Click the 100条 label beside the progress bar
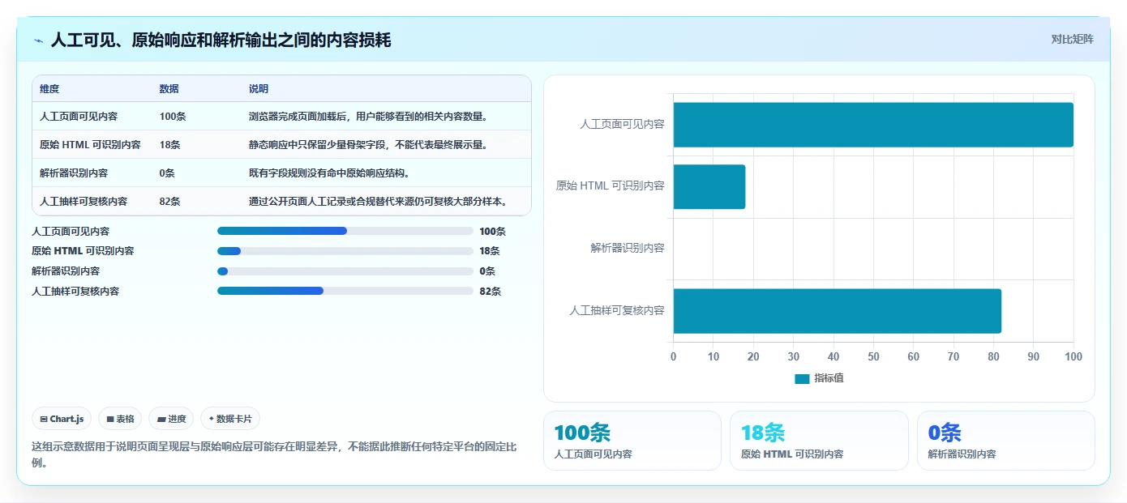The image size is (1127, 503). pyautogui.click(x=492, y=232)
